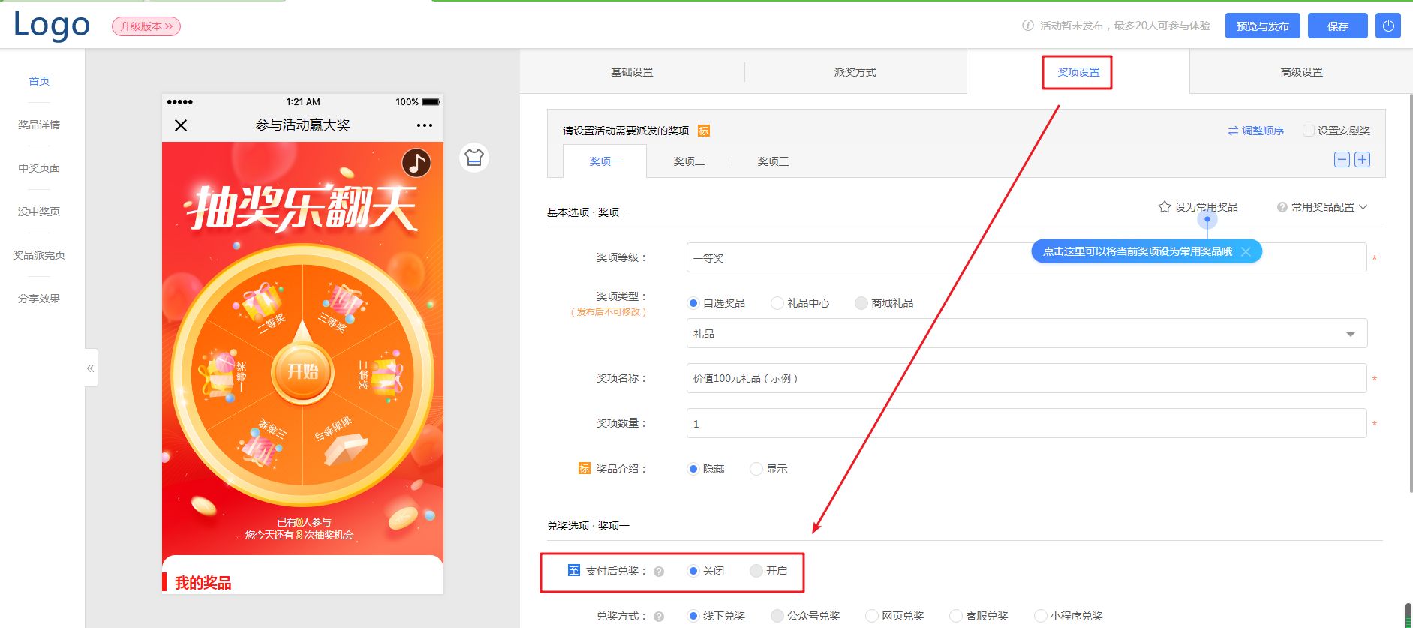
Task: Go to 没中奖页 in left sidebar
Action: tap(39, 212)
